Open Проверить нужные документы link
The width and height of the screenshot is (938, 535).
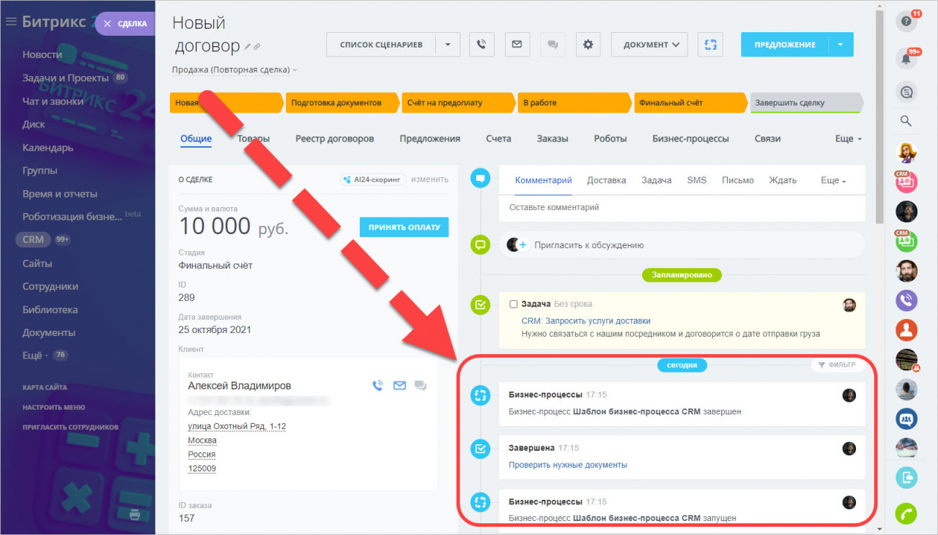[568, 465]
